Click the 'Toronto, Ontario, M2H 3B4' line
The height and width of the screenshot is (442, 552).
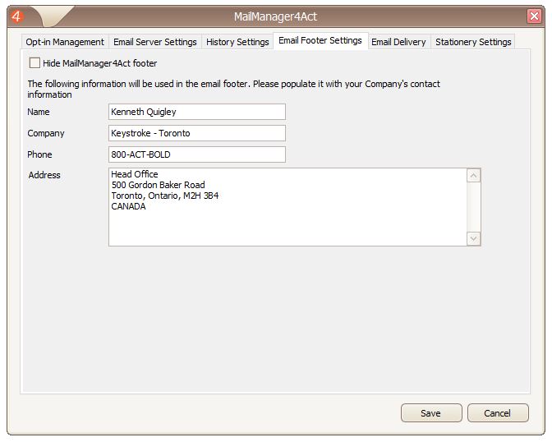click(165, 196)
